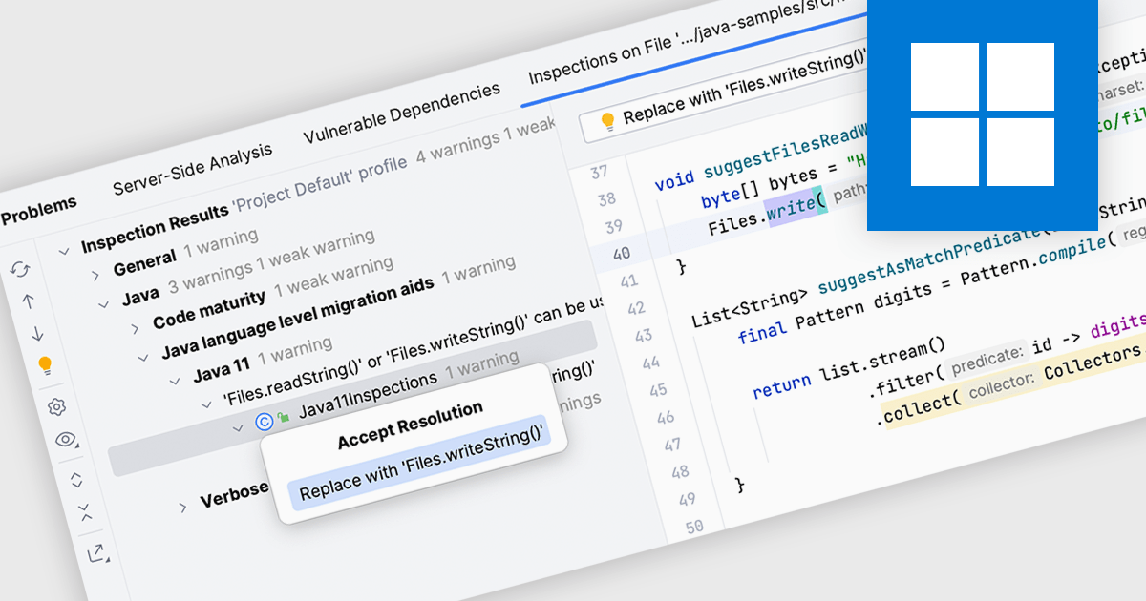Collapse the Inspection Results tree node
The height and width of the screenshot is (601, 1146).
pyautogui.click(x=65, y=252)
